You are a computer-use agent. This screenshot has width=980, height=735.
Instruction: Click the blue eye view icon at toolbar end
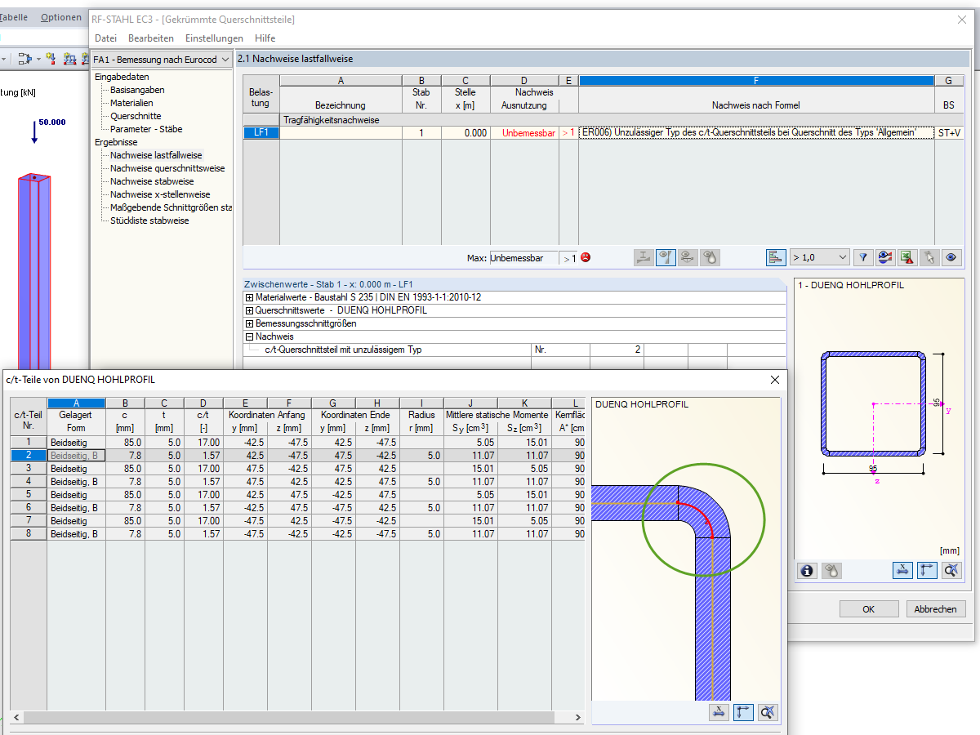[x=951, y=257]
